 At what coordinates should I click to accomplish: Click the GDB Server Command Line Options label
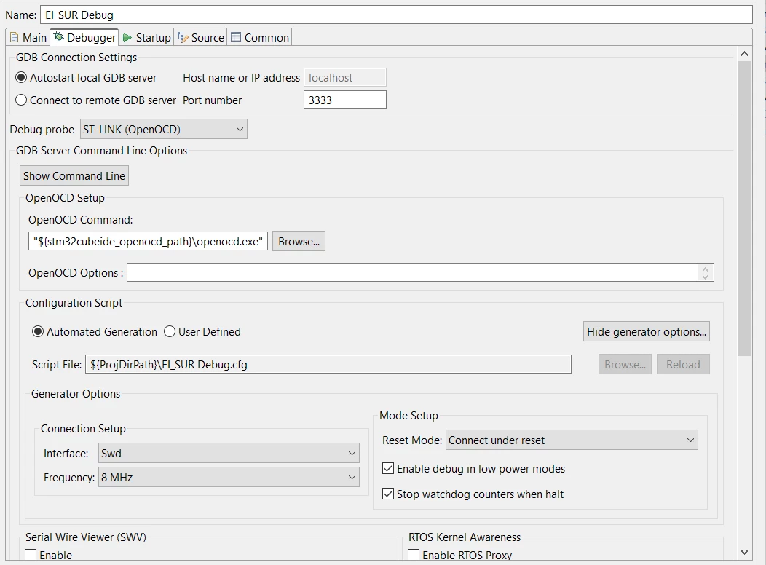[101, 151]
